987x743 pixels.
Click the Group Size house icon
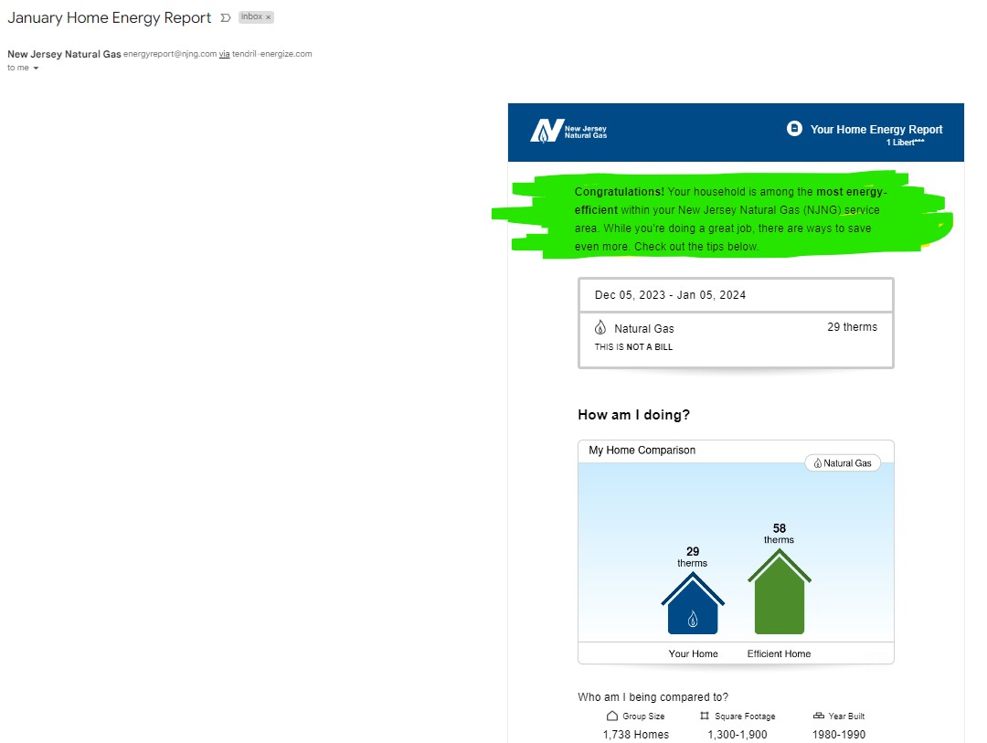(x=611, y=716)
